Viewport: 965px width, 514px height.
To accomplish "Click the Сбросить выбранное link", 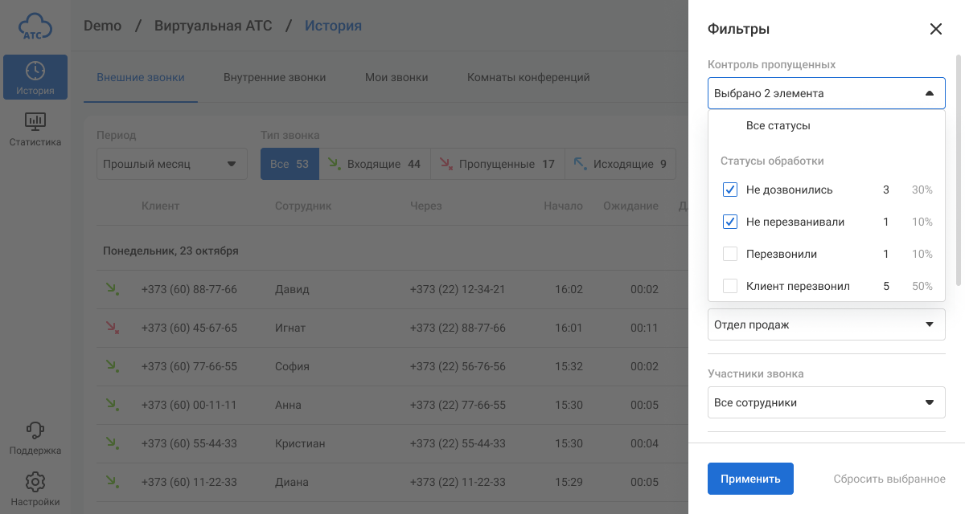I will click(x=889, y=479).
